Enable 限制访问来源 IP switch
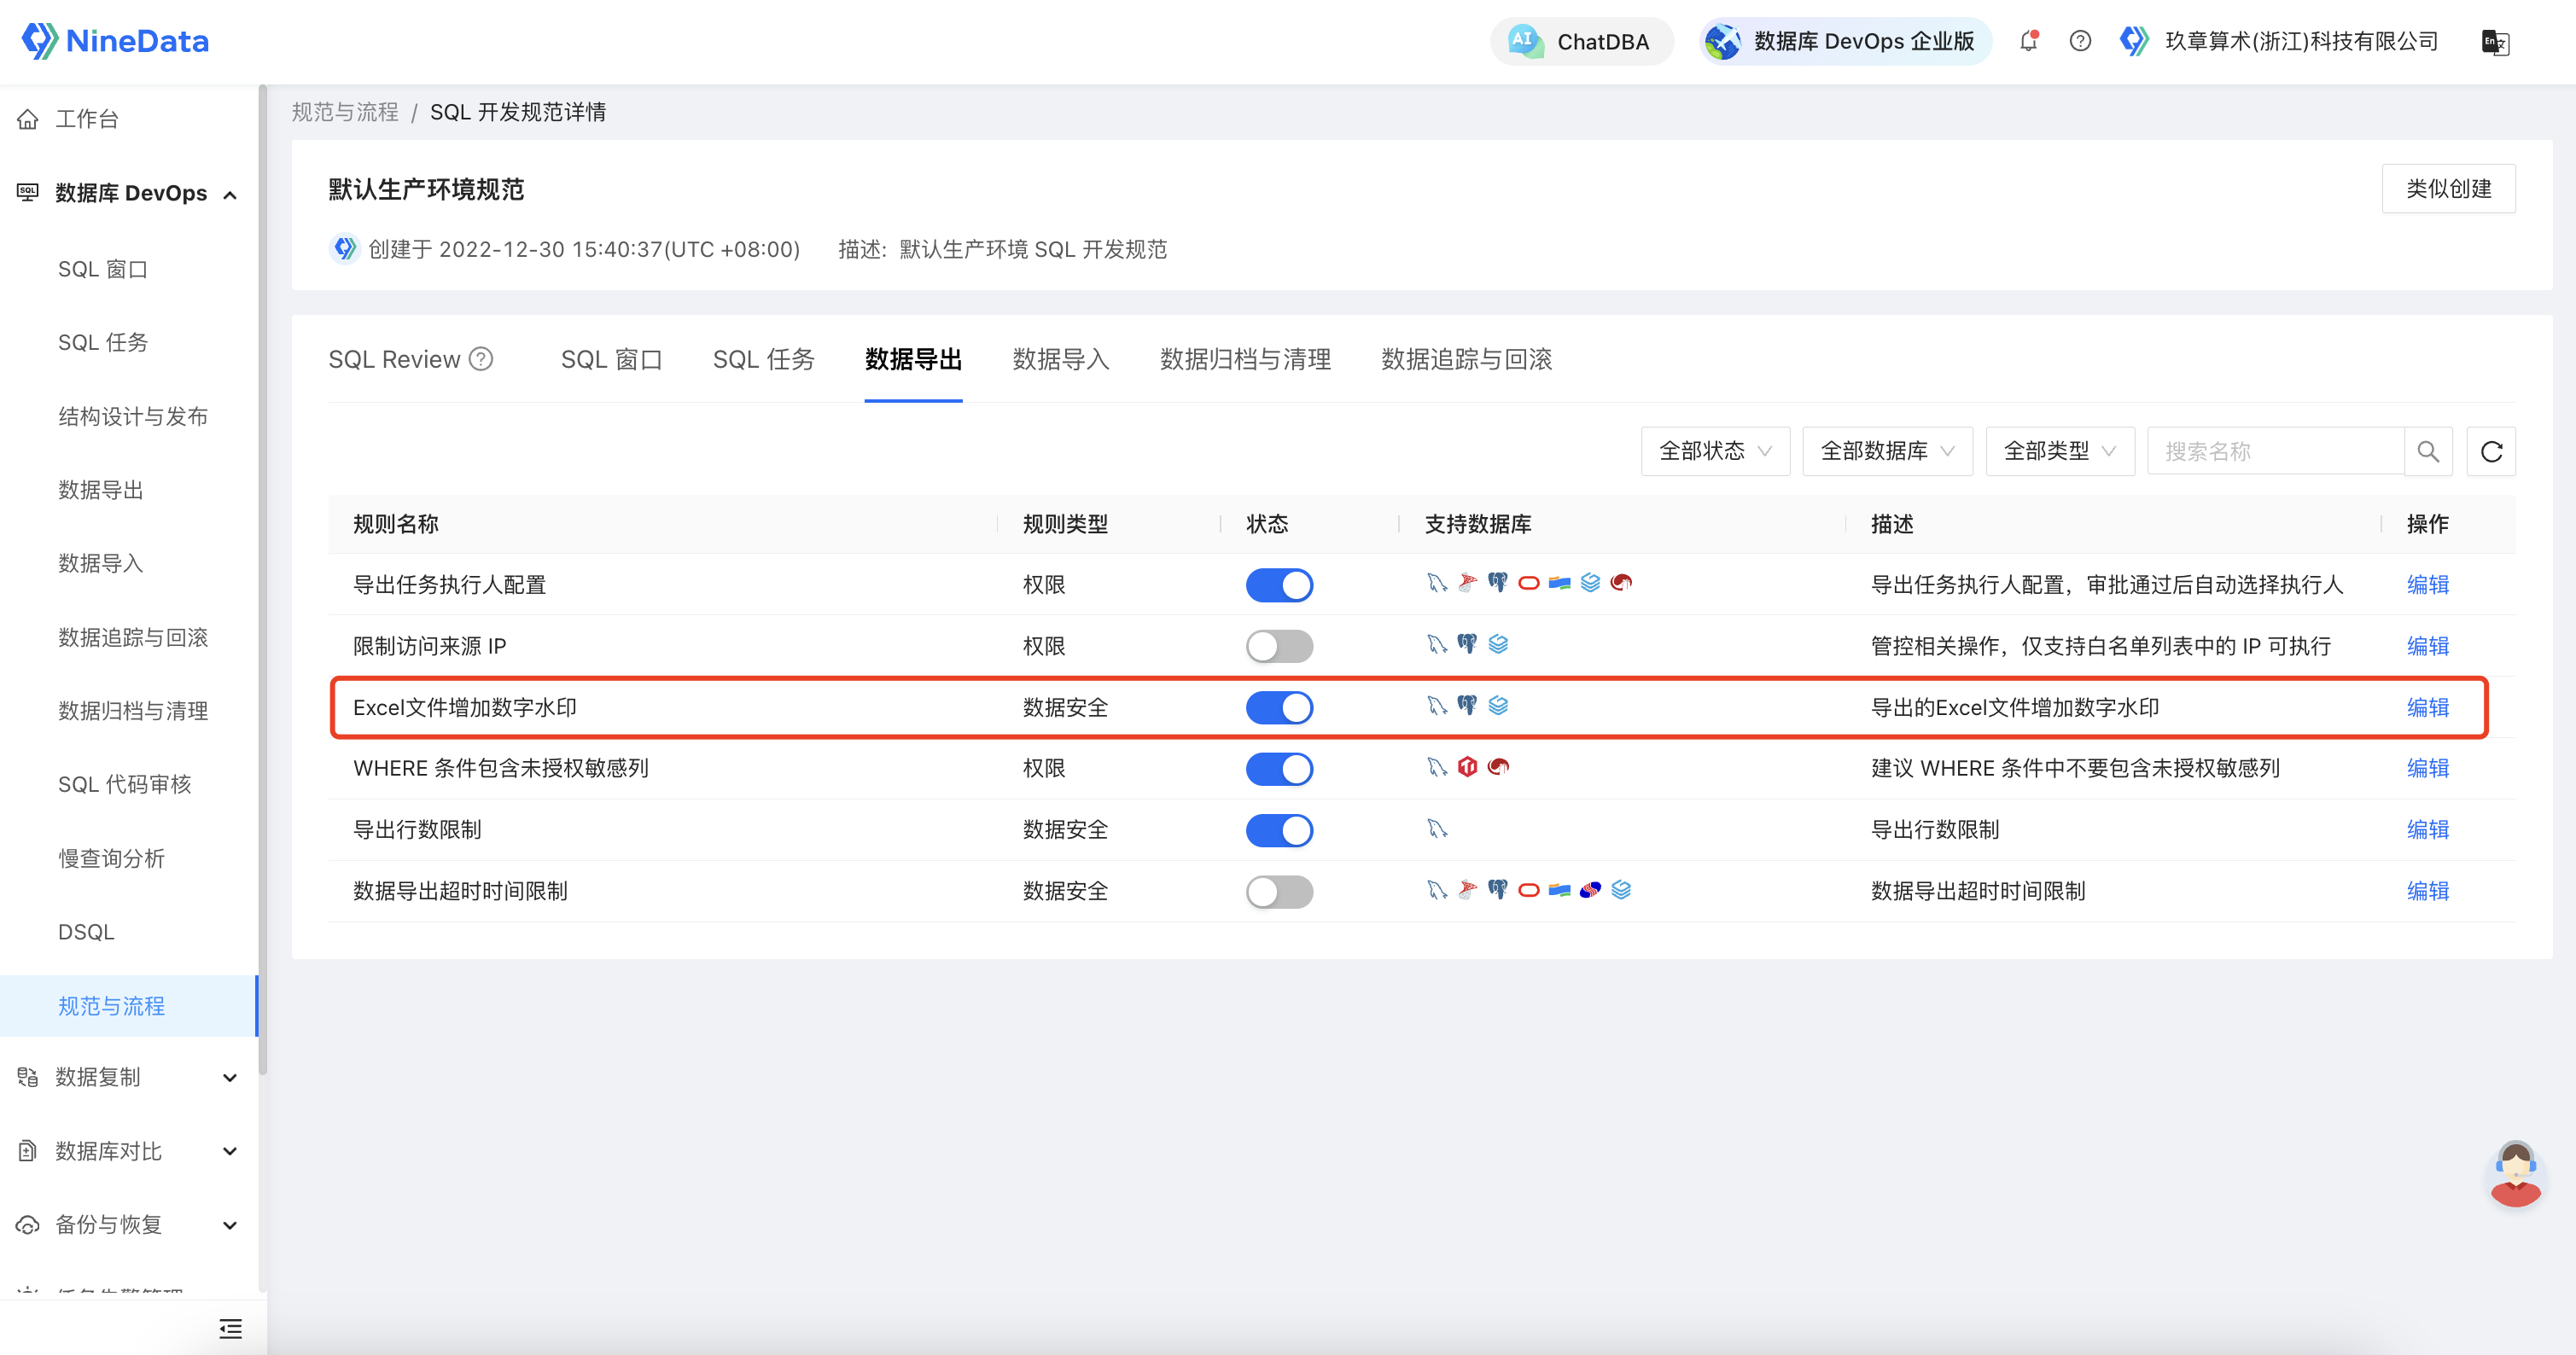 pos(1279,646)
